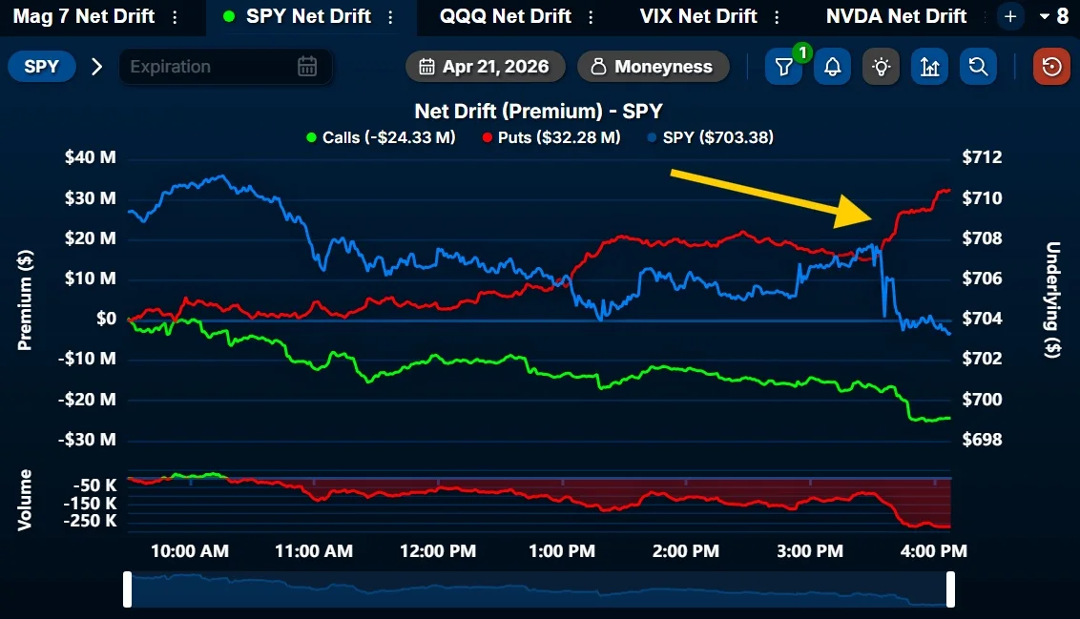
Task: Open QQQ Net Drift tab options menu
Action: click(x=591, y=17)
